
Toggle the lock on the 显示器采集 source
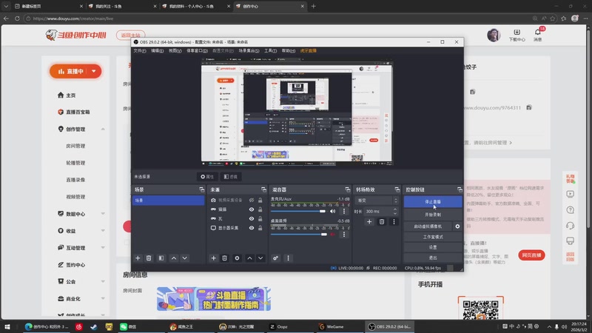260,228
